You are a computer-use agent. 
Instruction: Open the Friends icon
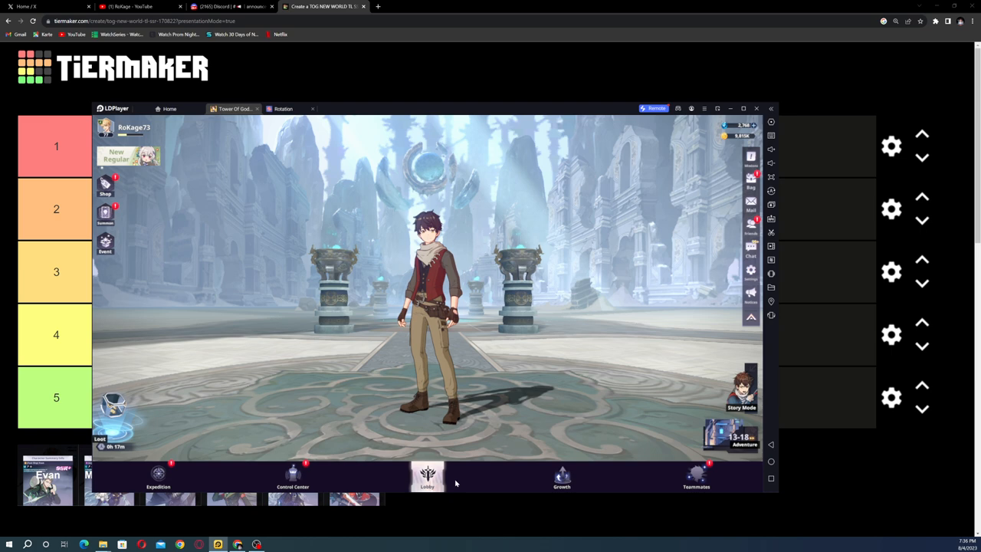click(x=751, y=225)
